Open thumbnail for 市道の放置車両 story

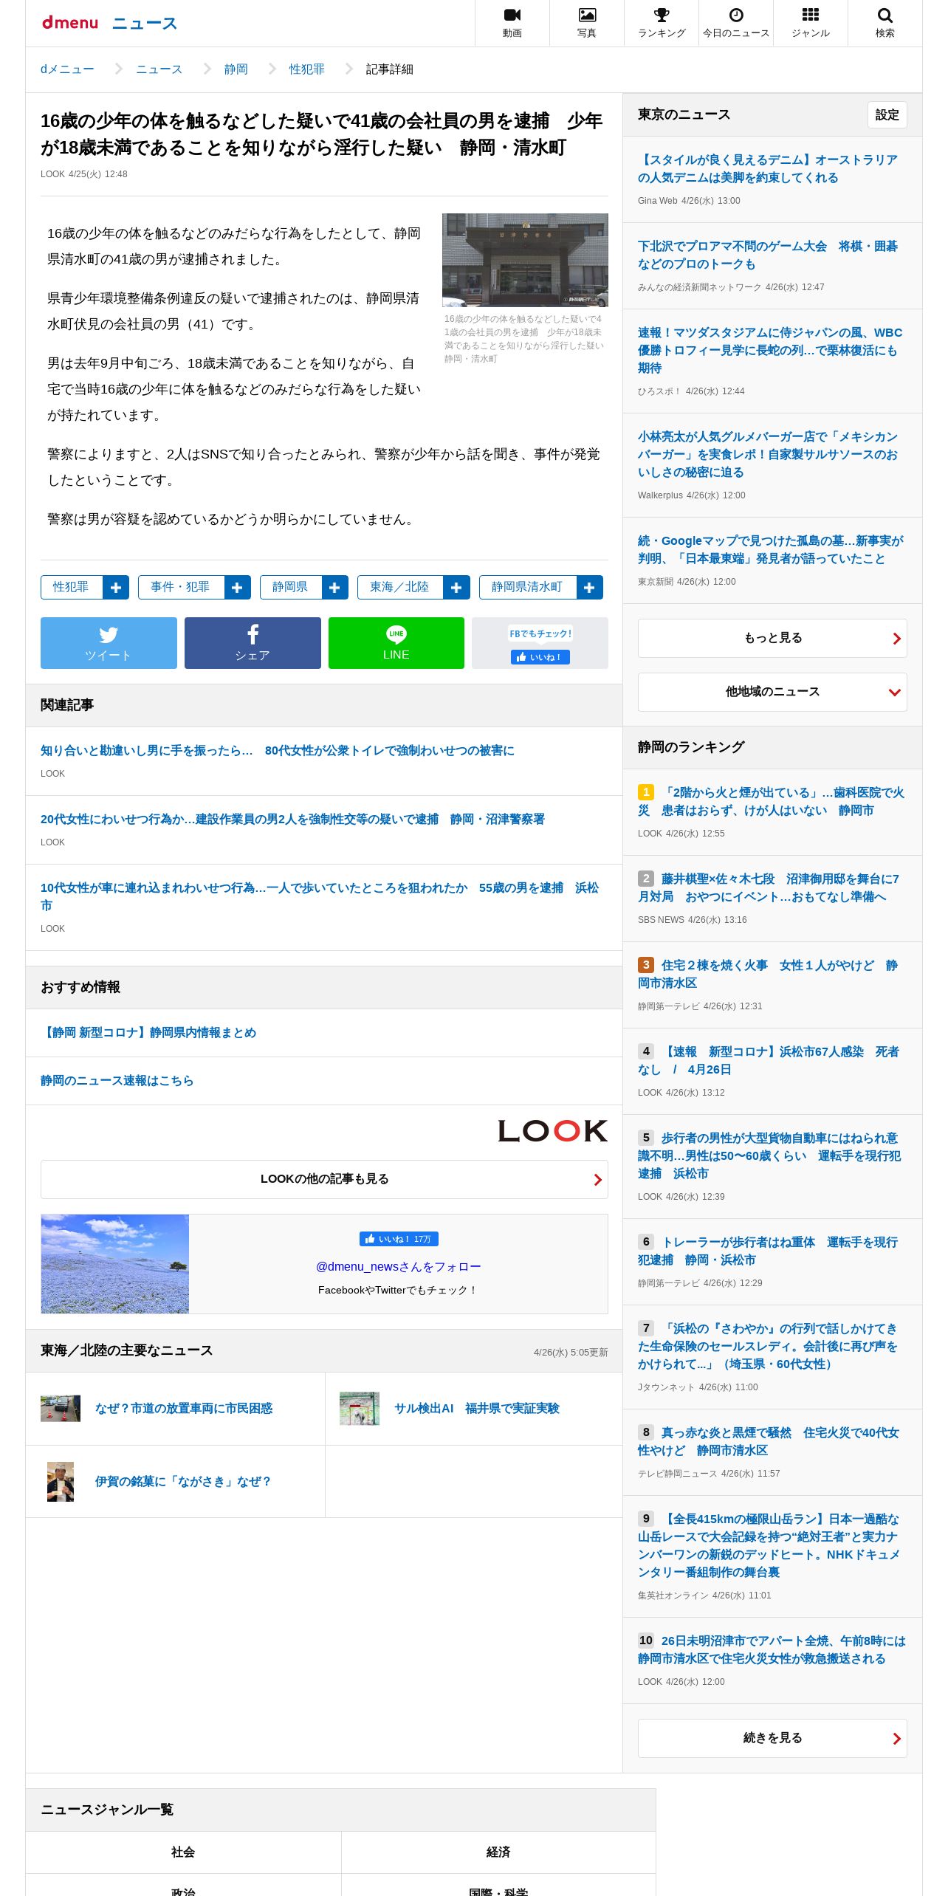pyautogui.click(x=61, y=1409)
